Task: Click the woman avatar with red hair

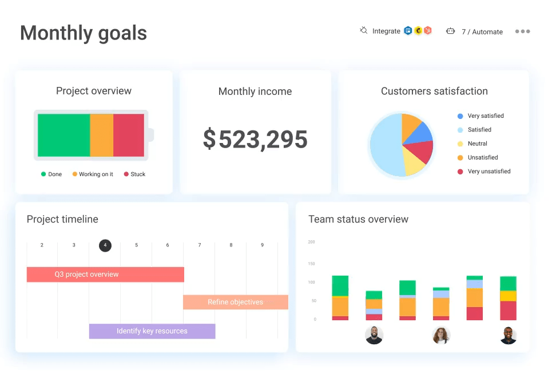Action: pos(441,335)
